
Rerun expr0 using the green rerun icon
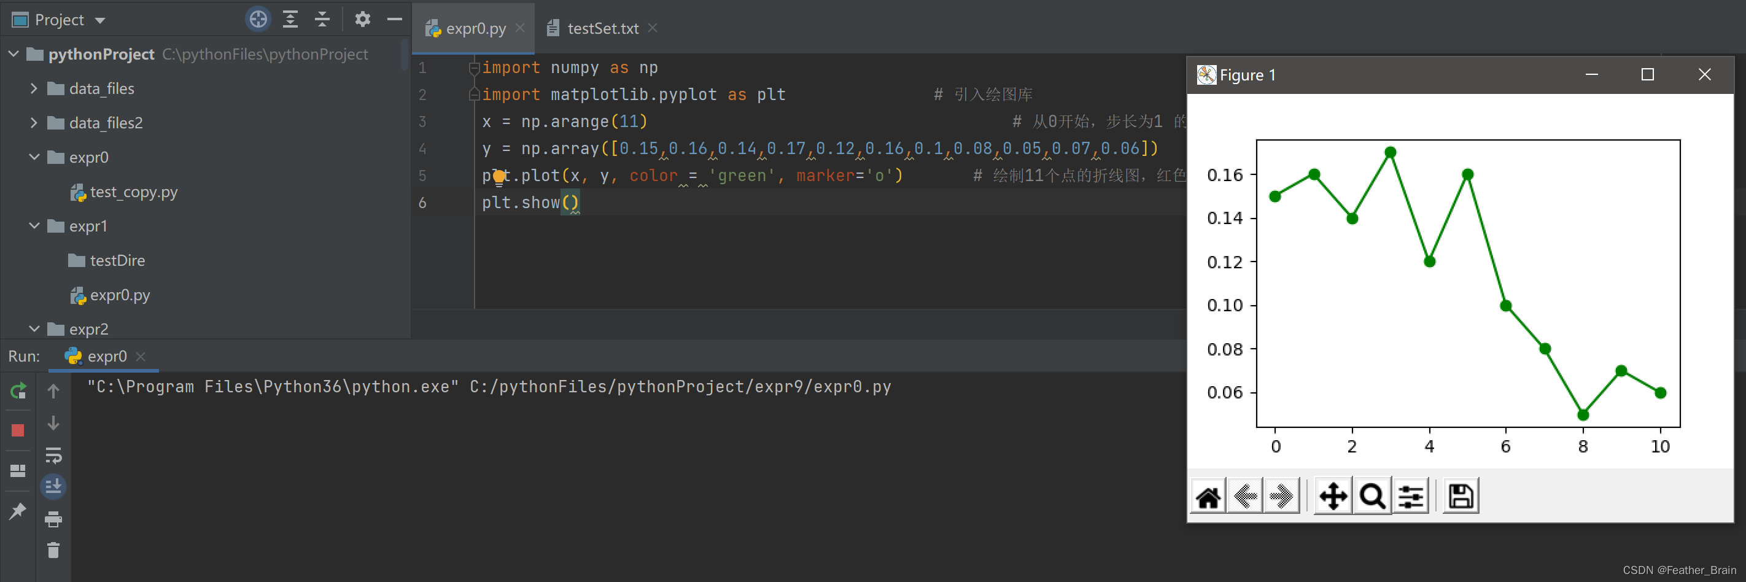click(x=18, y=391)
